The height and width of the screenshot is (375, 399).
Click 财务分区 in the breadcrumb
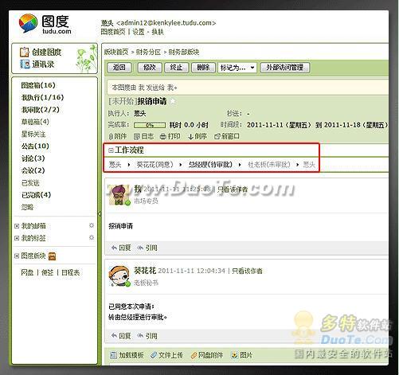point(148,52)
